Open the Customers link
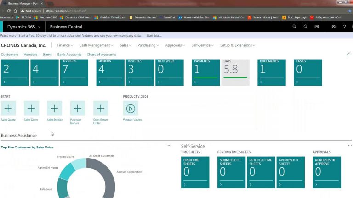The height and width of the screenshot is (198, 353). pyautogui.click(x=10, y=55)
